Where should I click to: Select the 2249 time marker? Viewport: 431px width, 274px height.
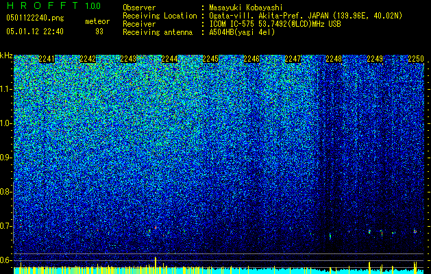click(375, 59)
